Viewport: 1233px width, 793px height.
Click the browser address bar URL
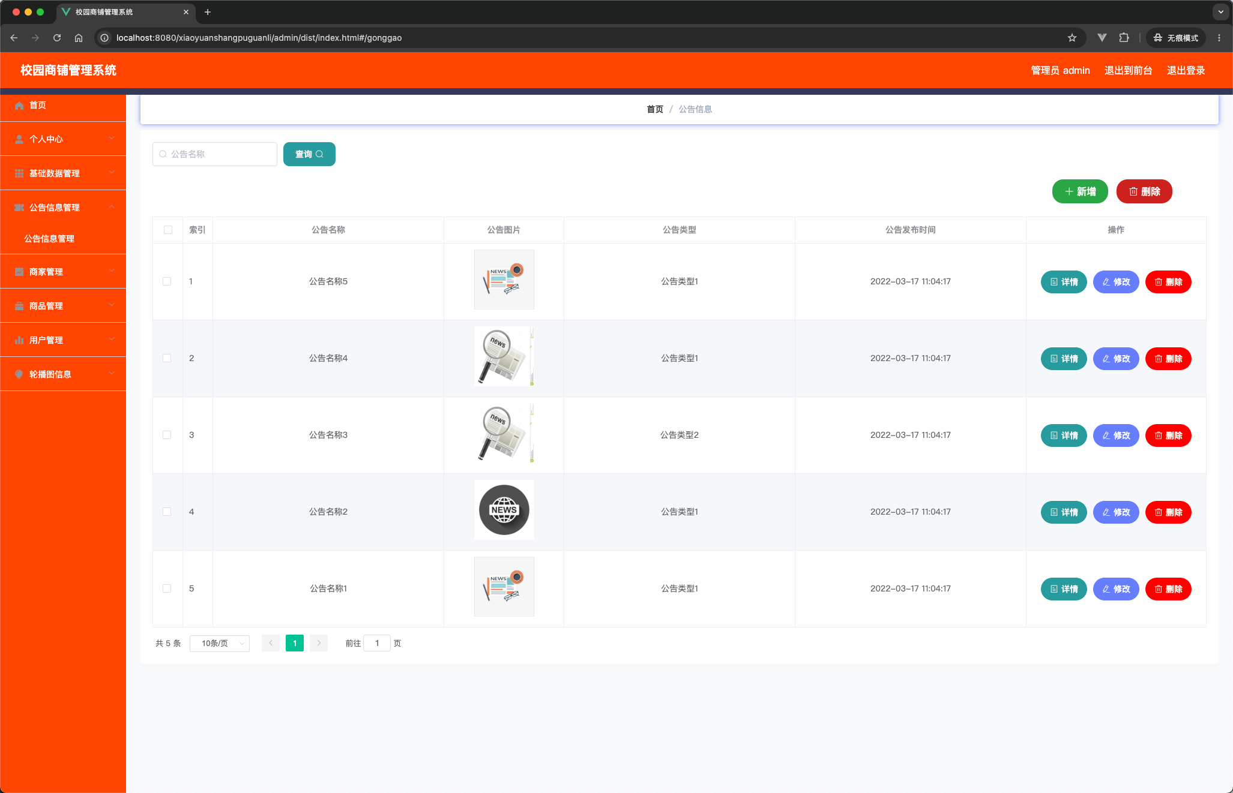(x=259, y=38)
